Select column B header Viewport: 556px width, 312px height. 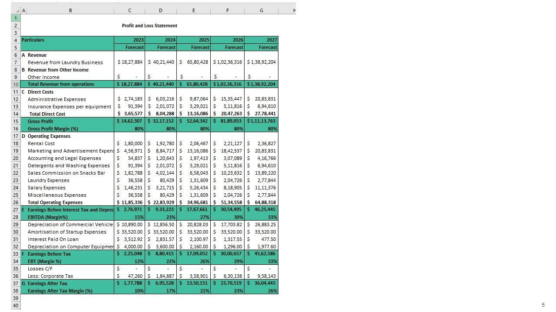(x=70, y=10)
